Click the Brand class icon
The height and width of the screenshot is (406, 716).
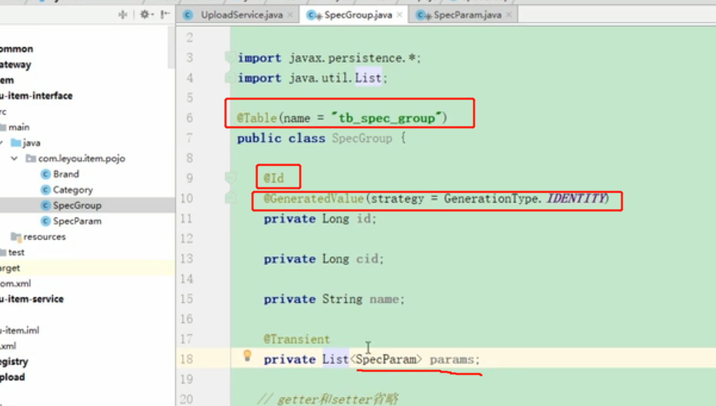pos(46,174)
